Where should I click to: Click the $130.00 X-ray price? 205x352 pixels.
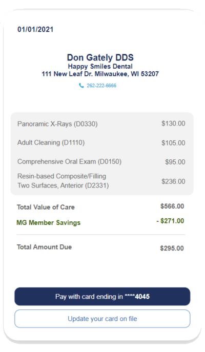173,123
